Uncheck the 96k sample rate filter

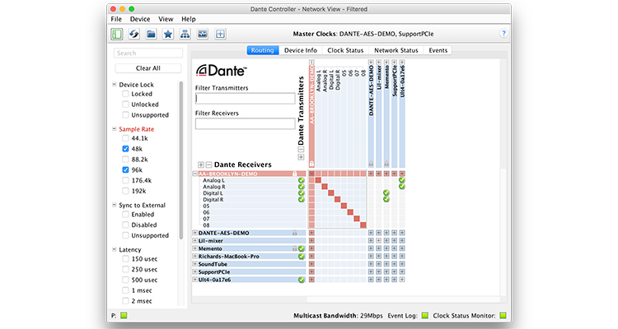point(125,170)
